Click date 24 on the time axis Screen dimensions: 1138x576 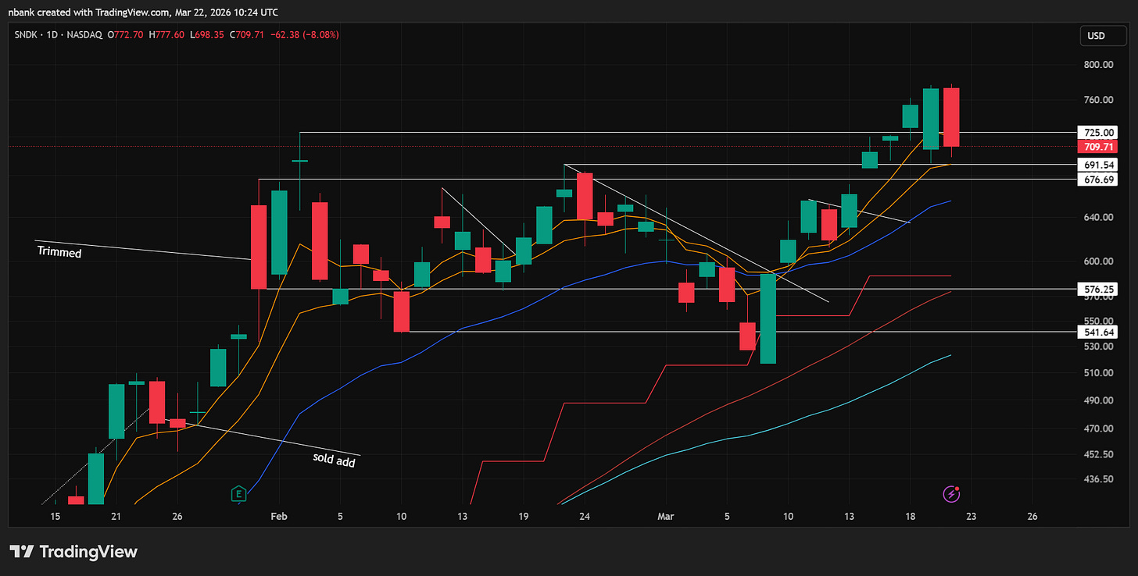585,517
